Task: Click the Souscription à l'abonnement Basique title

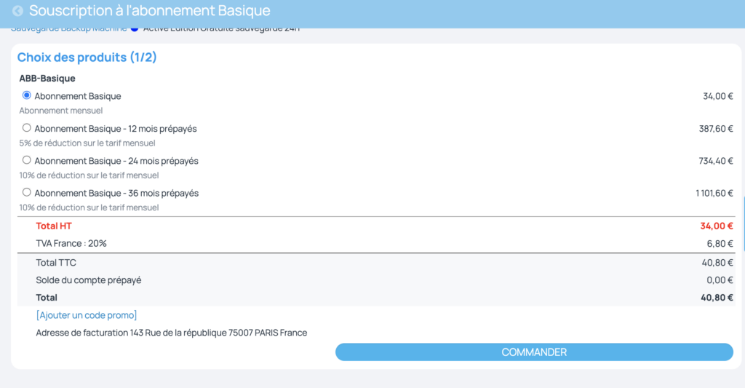Action: tap(150, 10)
